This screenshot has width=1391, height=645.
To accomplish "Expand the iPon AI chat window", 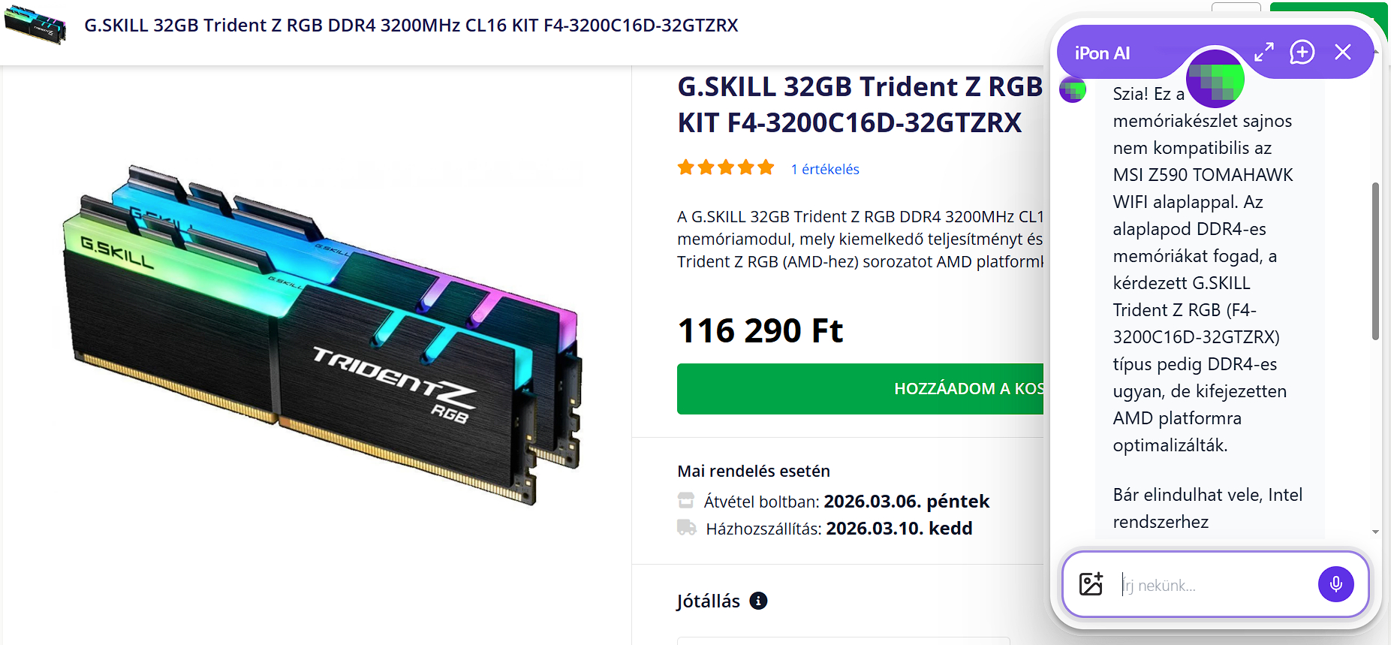I will [1264, 52].
